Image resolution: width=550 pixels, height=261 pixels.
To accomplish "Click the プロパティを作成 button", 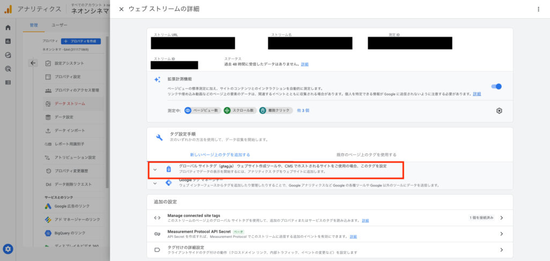I will 81,41.
